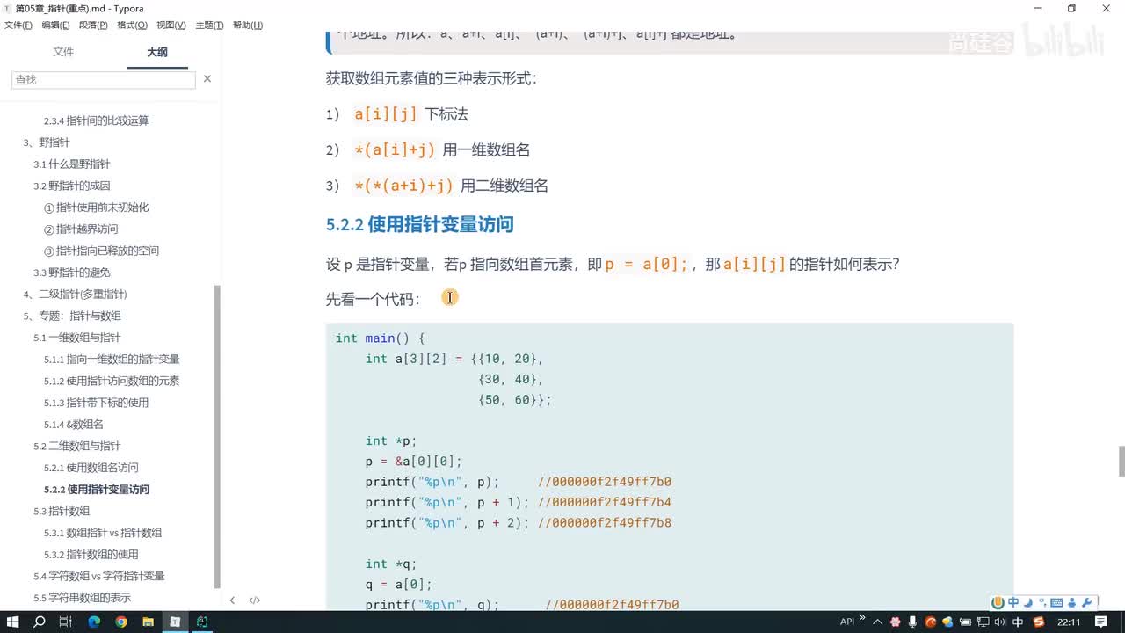The image size is (1125, 633).
Task: Jump to outline item 3.2 野指针的成因
Action: [72, 186]
